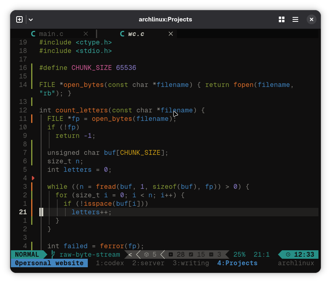Click the for loop line
Viewport: 331px width, 283px height.
[120, 195]
